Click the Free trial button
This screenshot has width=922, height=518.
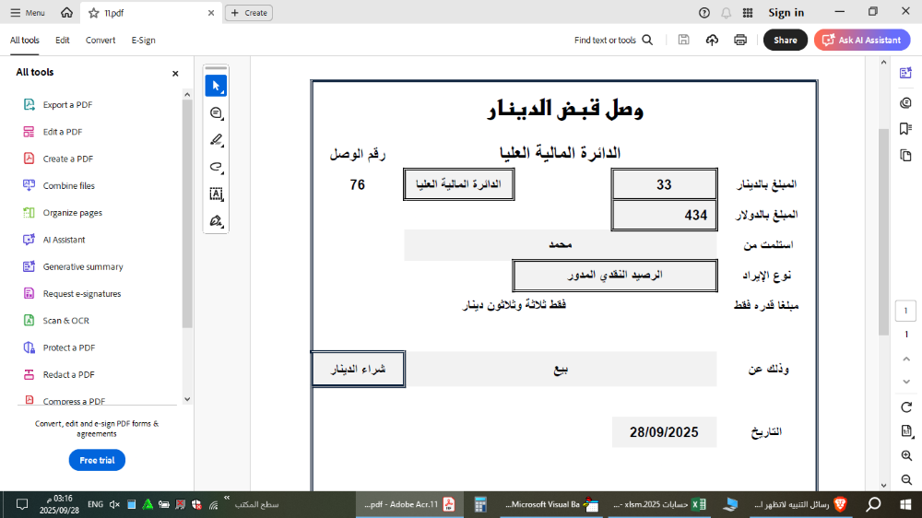click(97, 460)
